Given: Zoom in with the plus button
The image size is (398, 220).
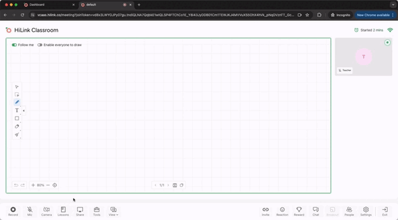Looking at the screenshot, I should click(x=33, y=185).
